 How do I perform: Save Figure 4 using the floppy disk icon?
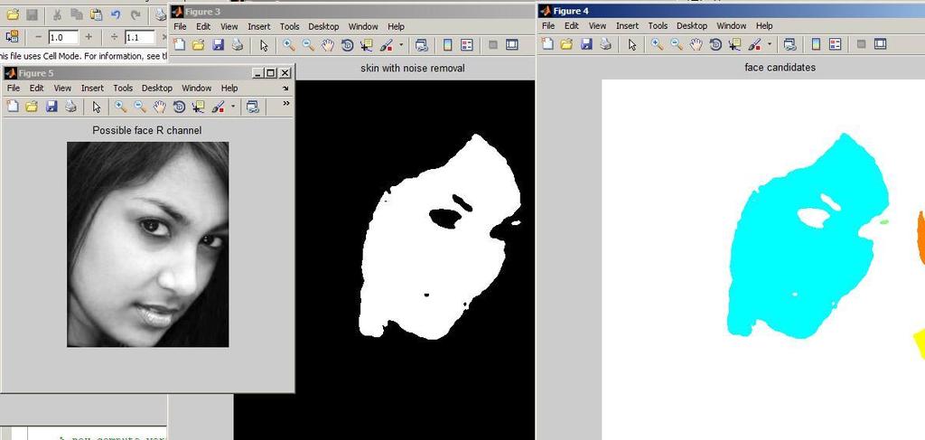586,43
